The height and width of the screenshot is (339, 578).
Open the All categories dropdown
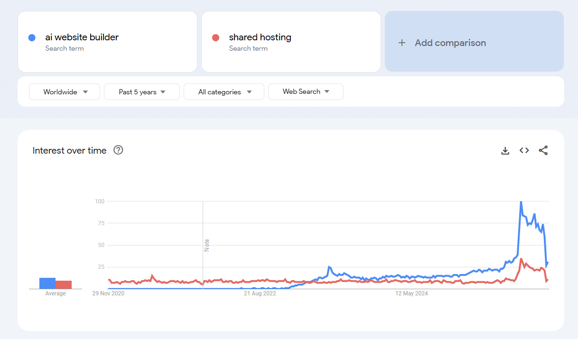(x=224, y=92)
